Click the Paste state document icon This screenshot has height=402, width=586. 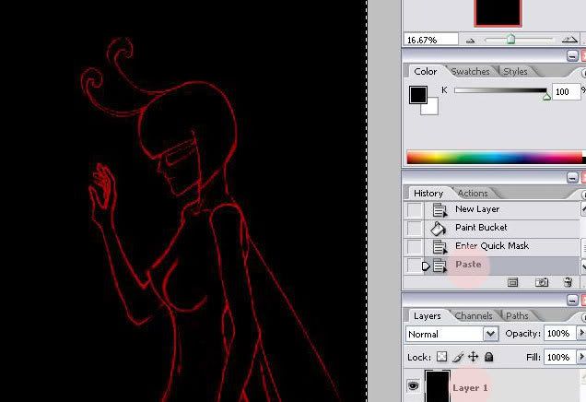pos(439,266)
